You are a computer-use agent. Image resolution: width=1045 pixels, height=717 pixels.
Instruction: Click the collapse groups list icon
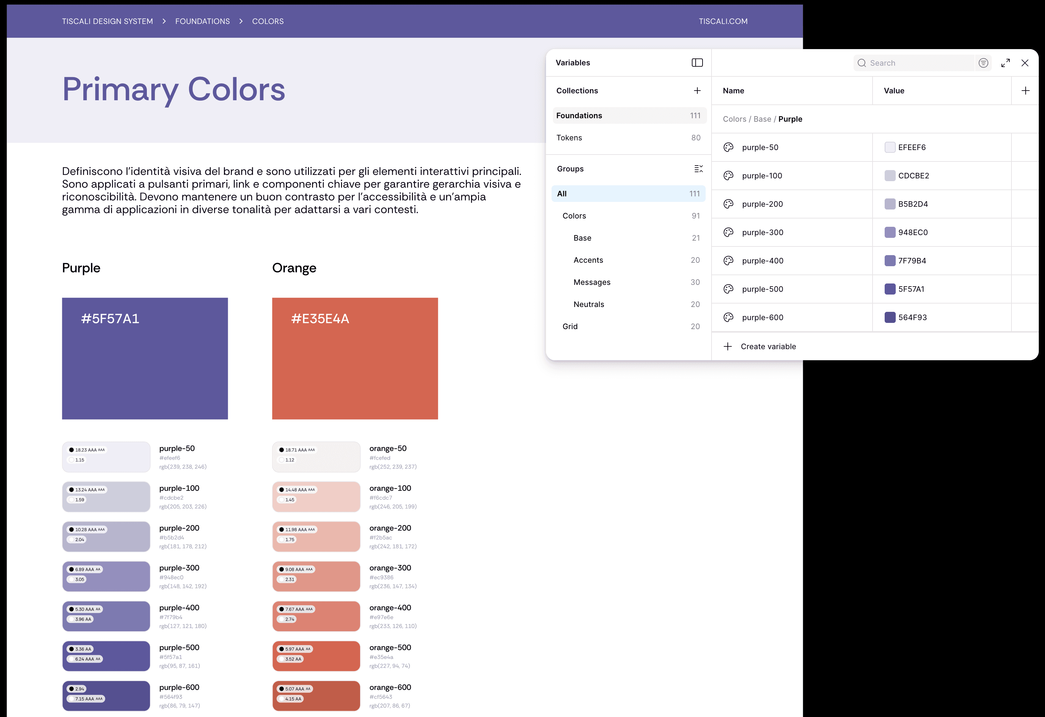698,169
